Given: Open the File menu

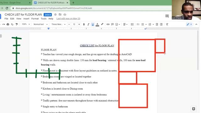Looking at the screenshot, I should [x=6, y=19].
